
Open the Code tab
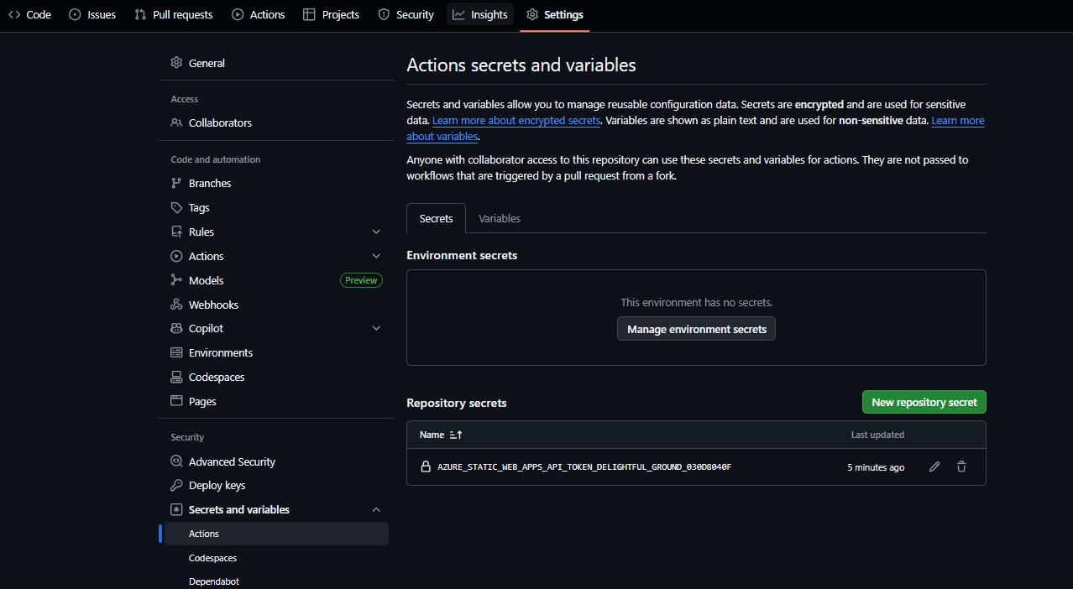pos(29,14)
